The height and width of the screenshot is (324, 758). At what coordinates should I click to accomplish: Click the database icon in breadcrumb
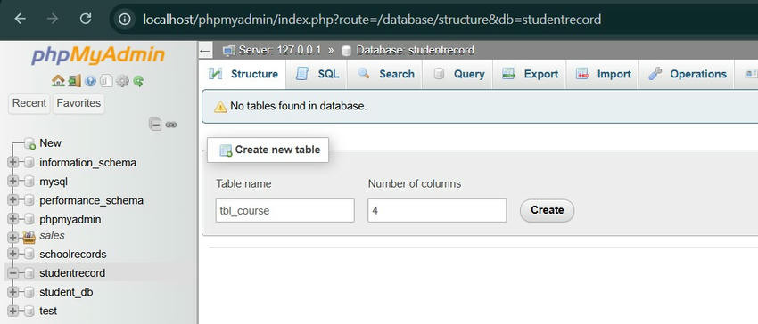[346, 51]
